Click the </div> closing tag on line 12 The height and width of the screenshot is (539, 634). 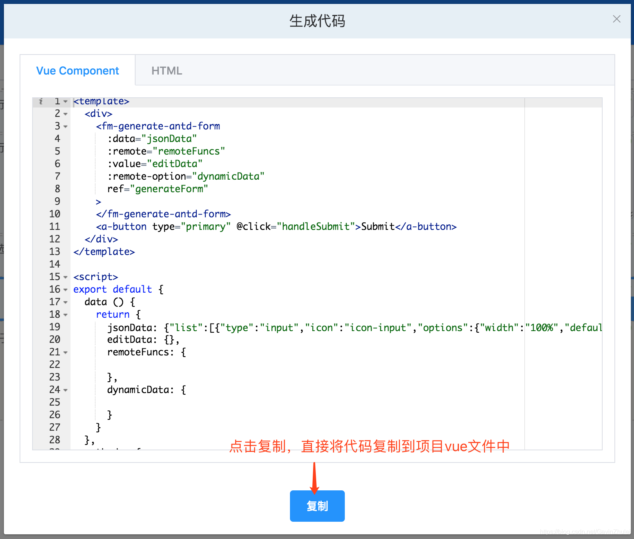[101, 239]
